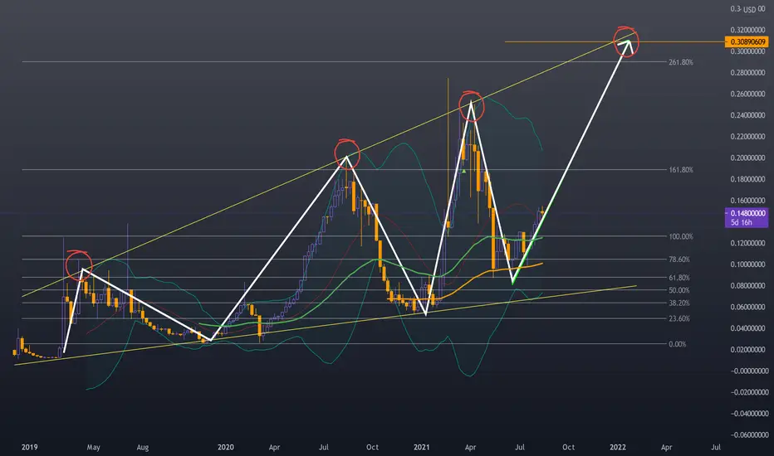Click the 0.24000000 price axis value
The image size is (774, 456).
click(747, 115)
